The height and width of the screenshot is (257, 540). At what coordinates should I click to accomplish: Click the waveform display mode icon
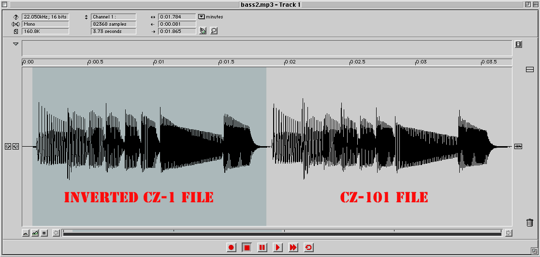(x=518, y=147)
